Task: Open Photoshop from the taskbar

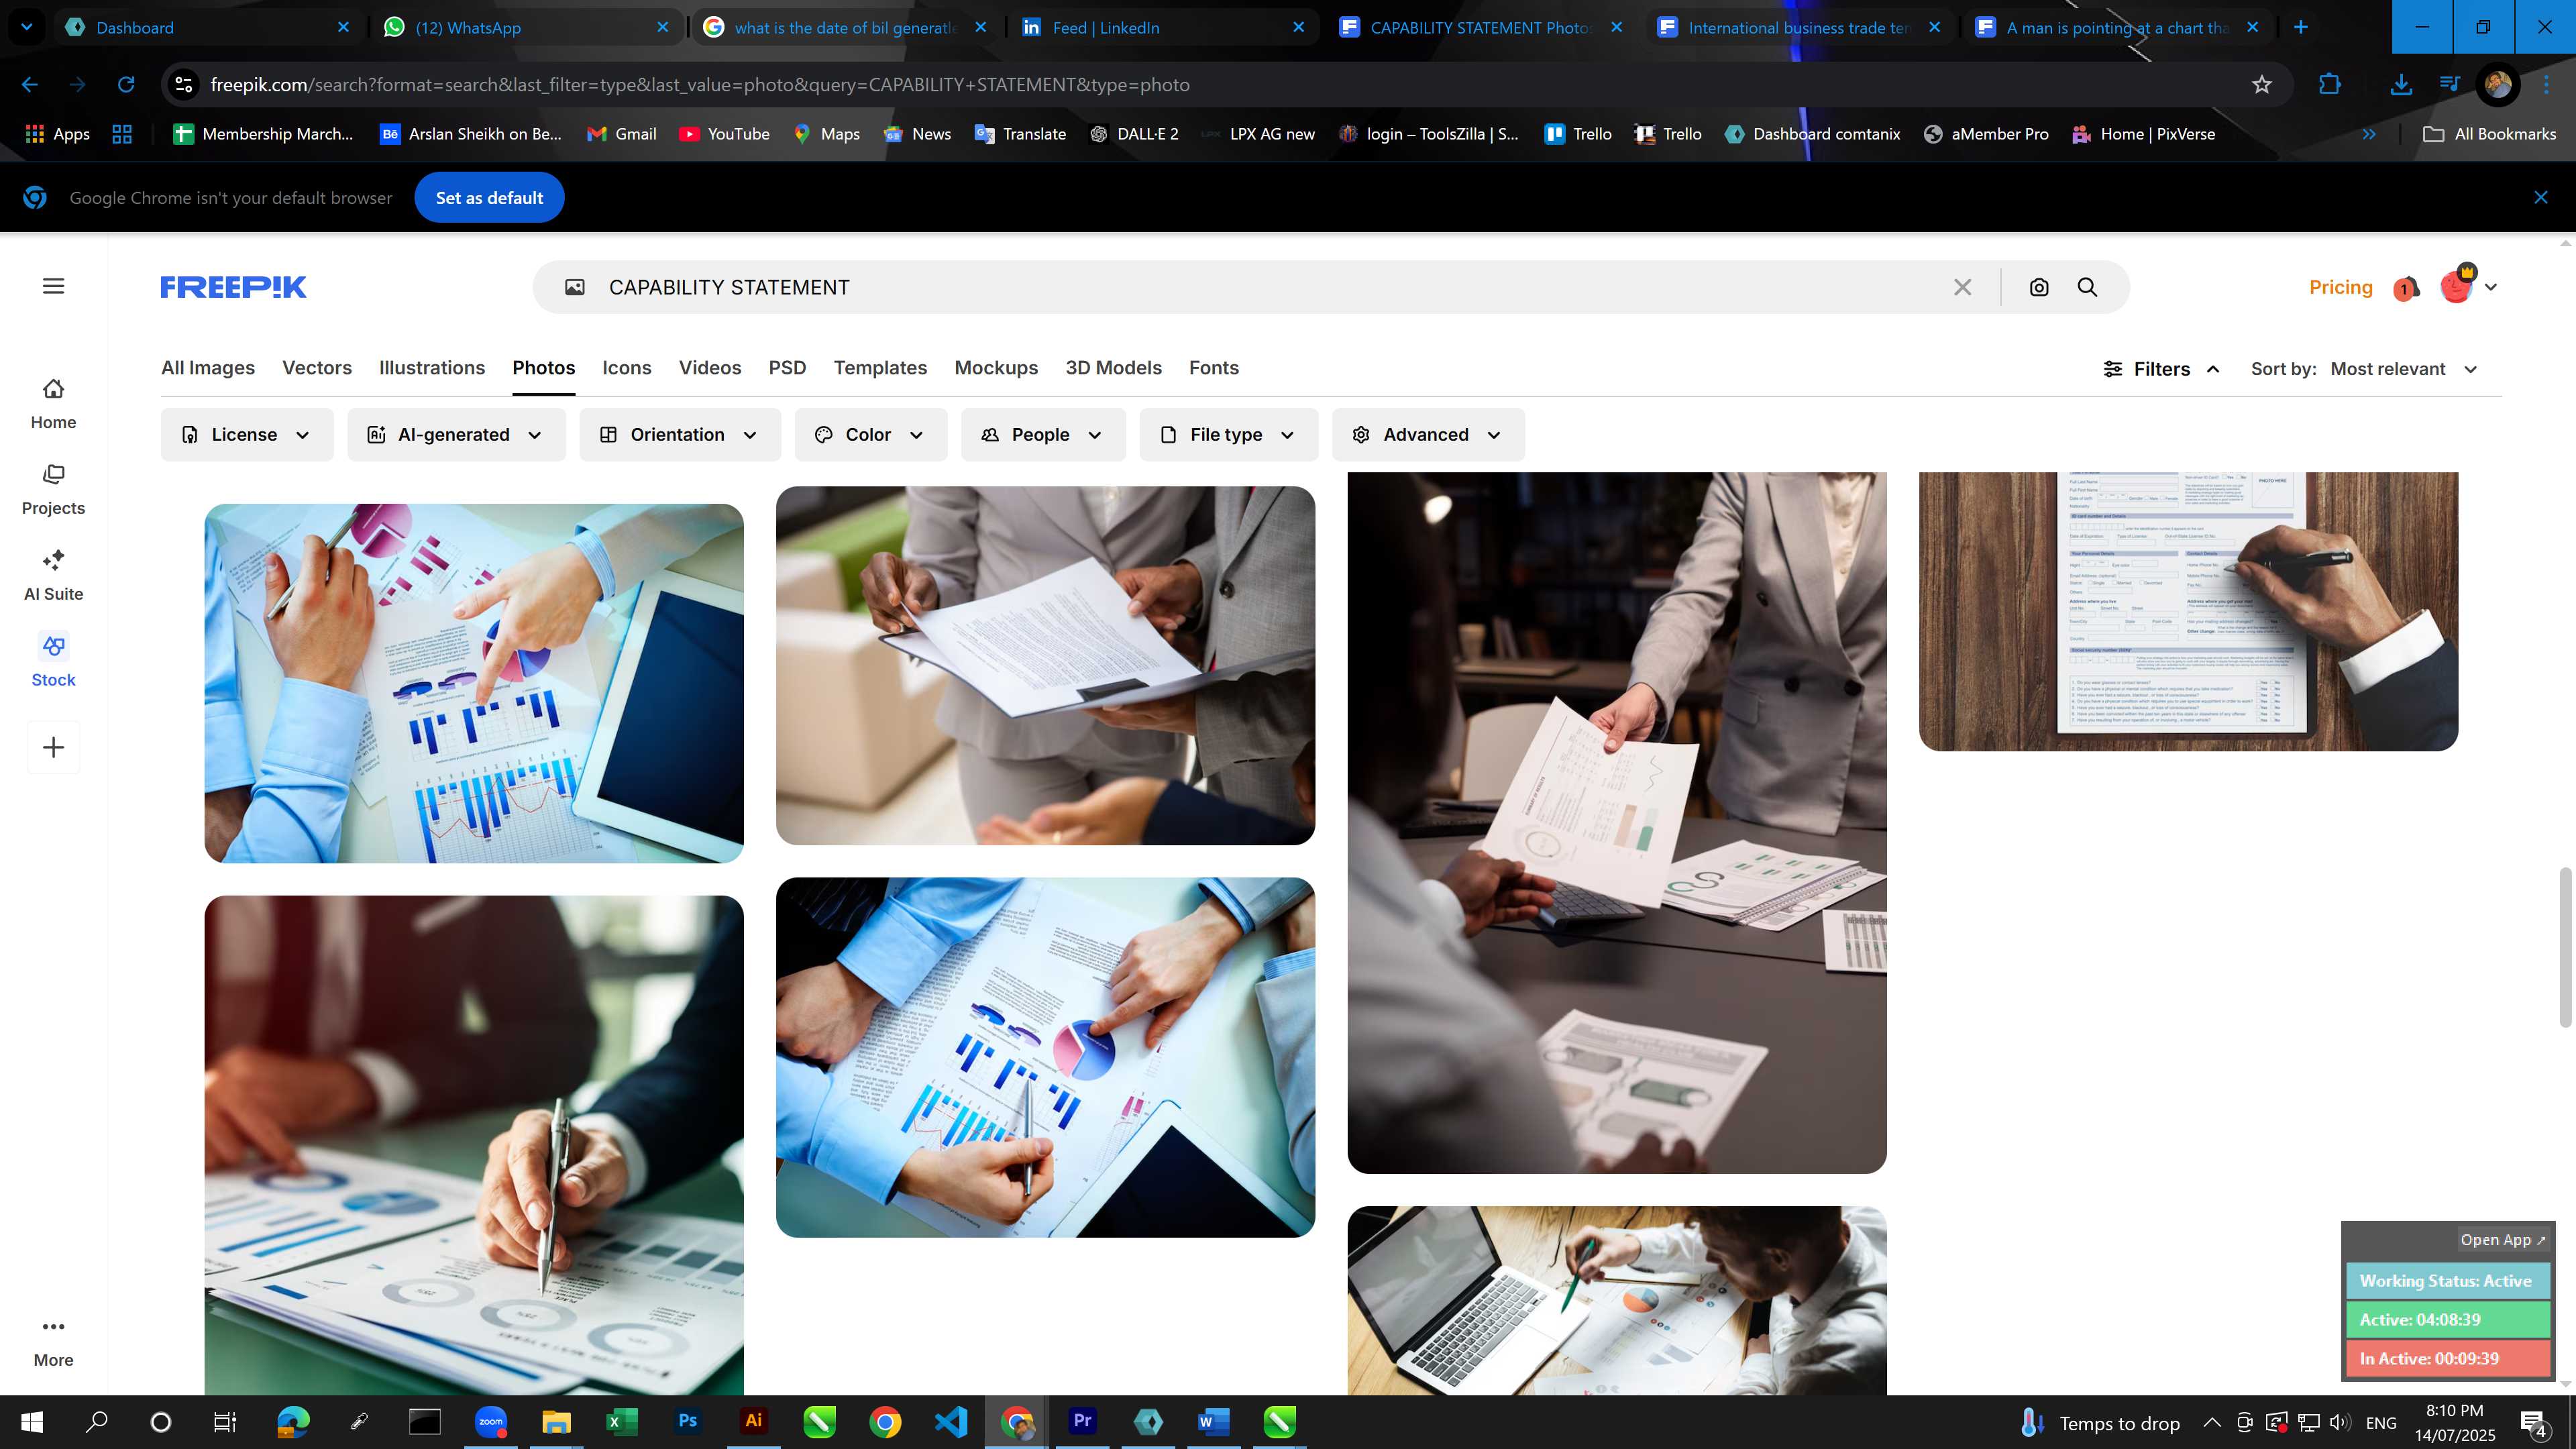Action: [x=688, y=1421]
